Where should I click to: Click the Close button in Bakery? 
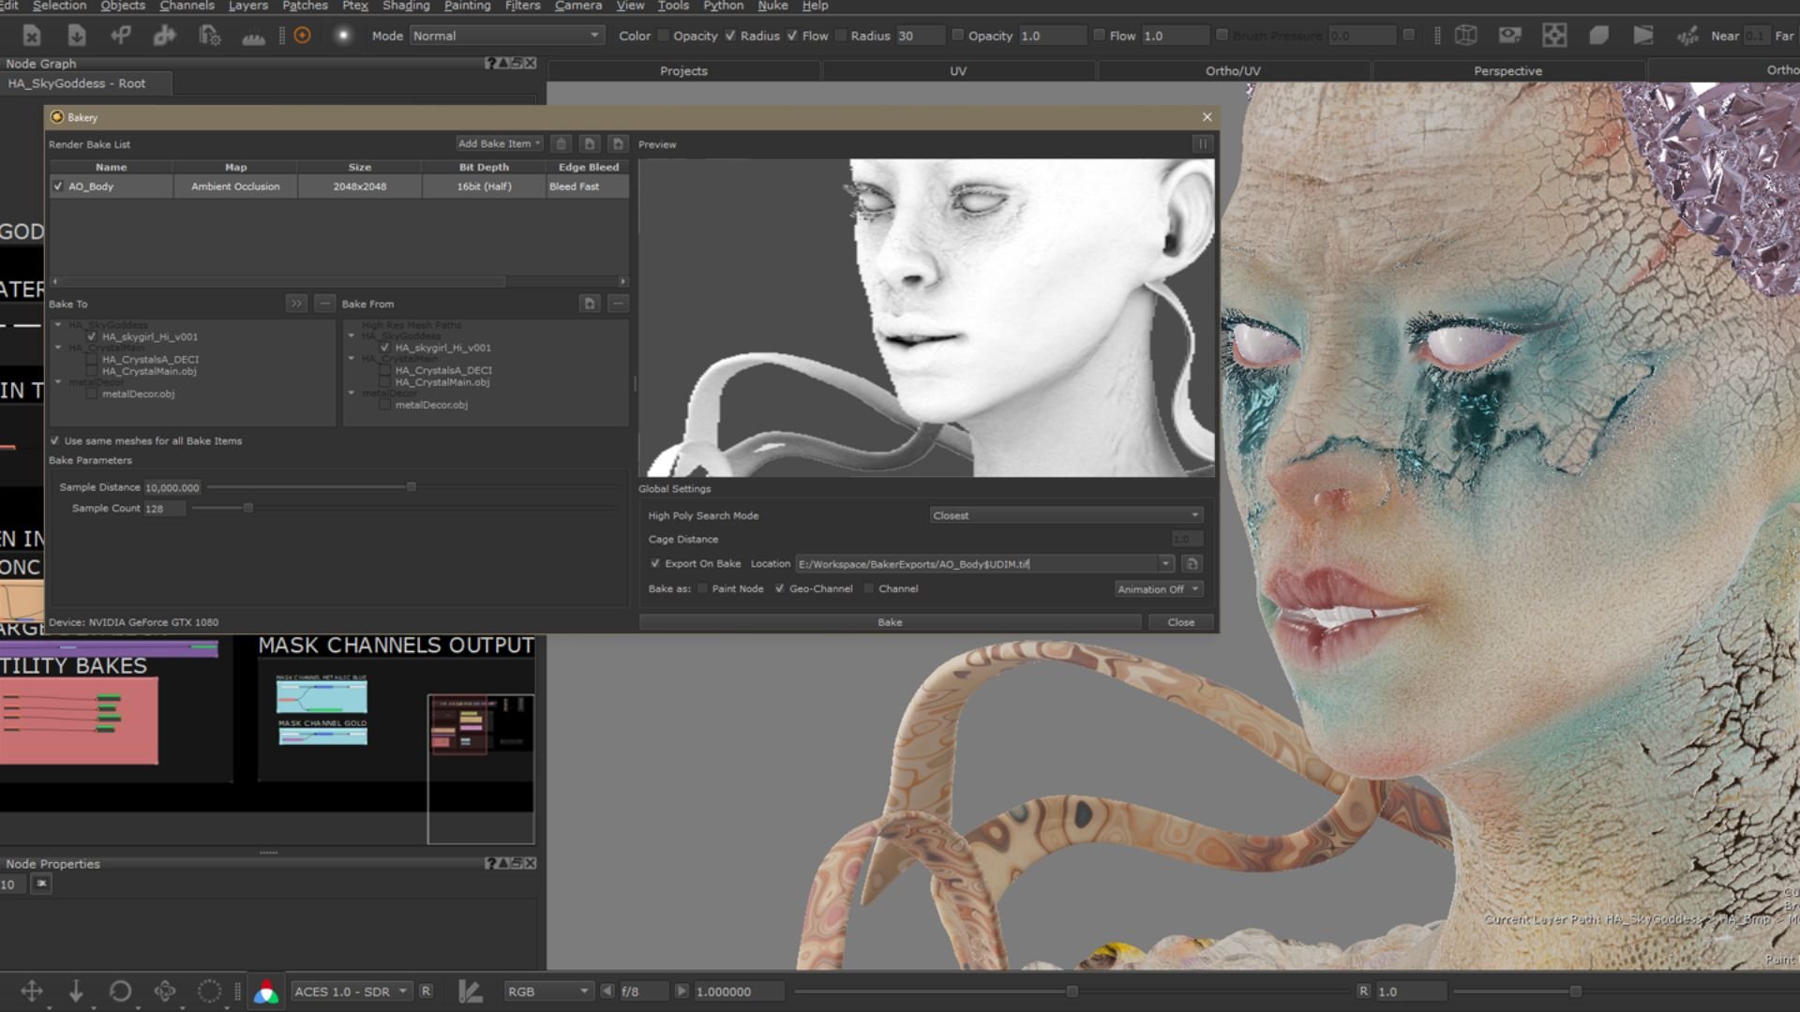(x=1180, y=622)
